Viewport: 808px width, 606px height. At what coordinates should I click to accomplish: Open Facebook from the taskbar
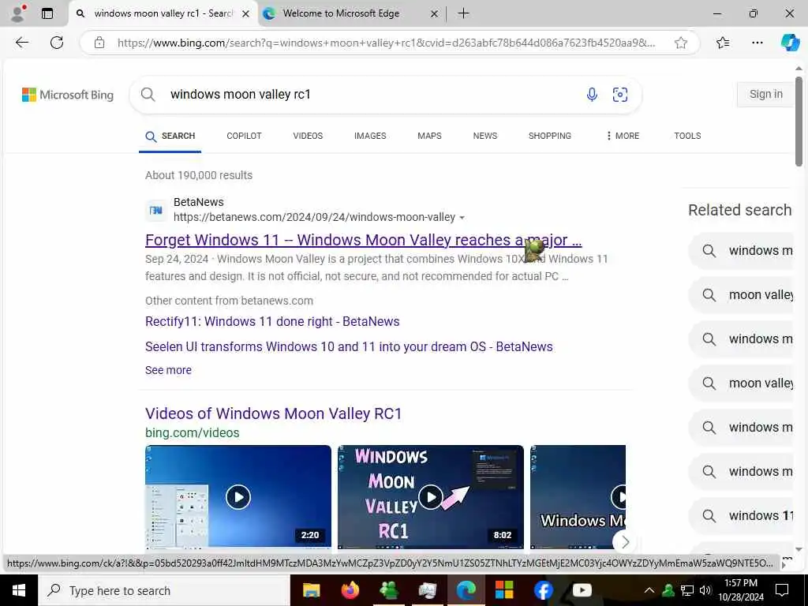click(543, 590)
